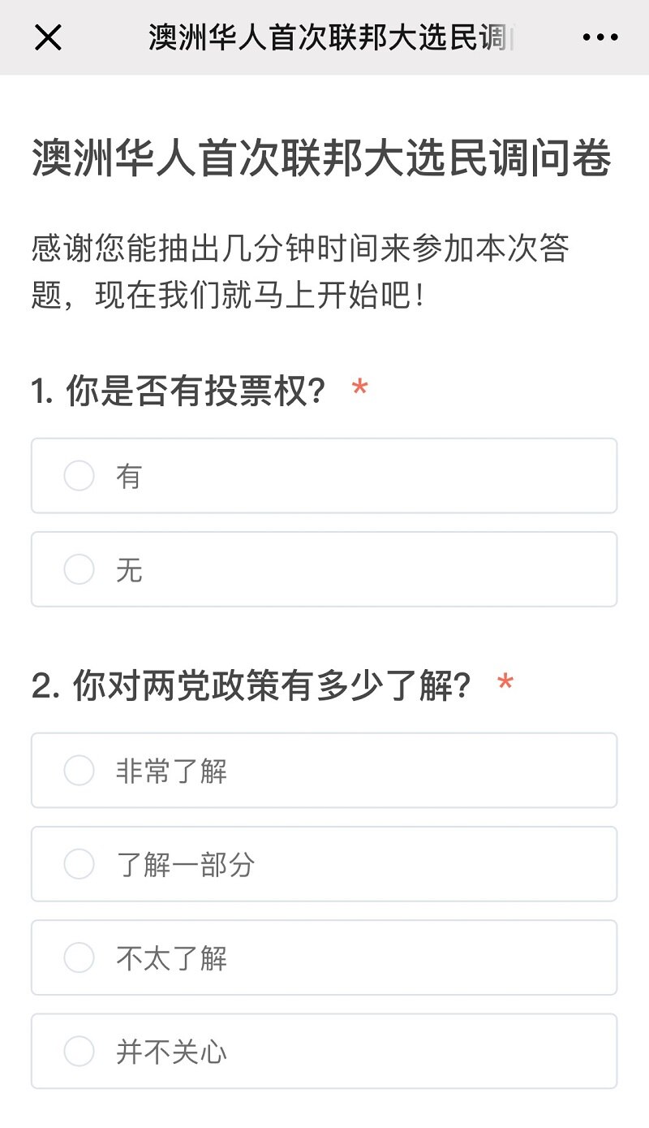The height and width of the screenshot is (1128, 649).
Task: Pick the 并不关心 radio circle
Action: coord(80,1051)
